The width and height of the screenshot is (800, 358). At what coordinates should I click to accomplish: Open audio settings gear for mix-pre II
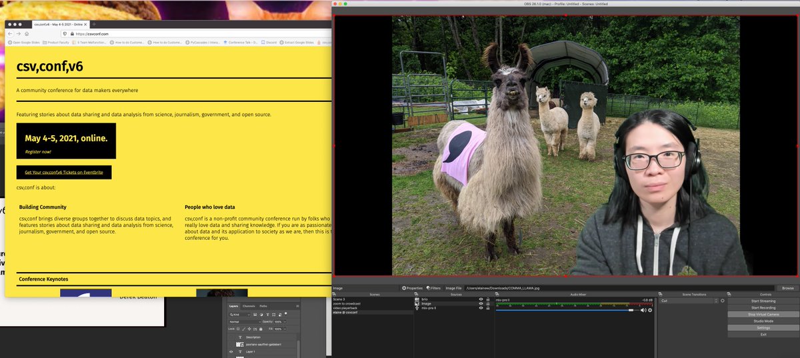650,310
